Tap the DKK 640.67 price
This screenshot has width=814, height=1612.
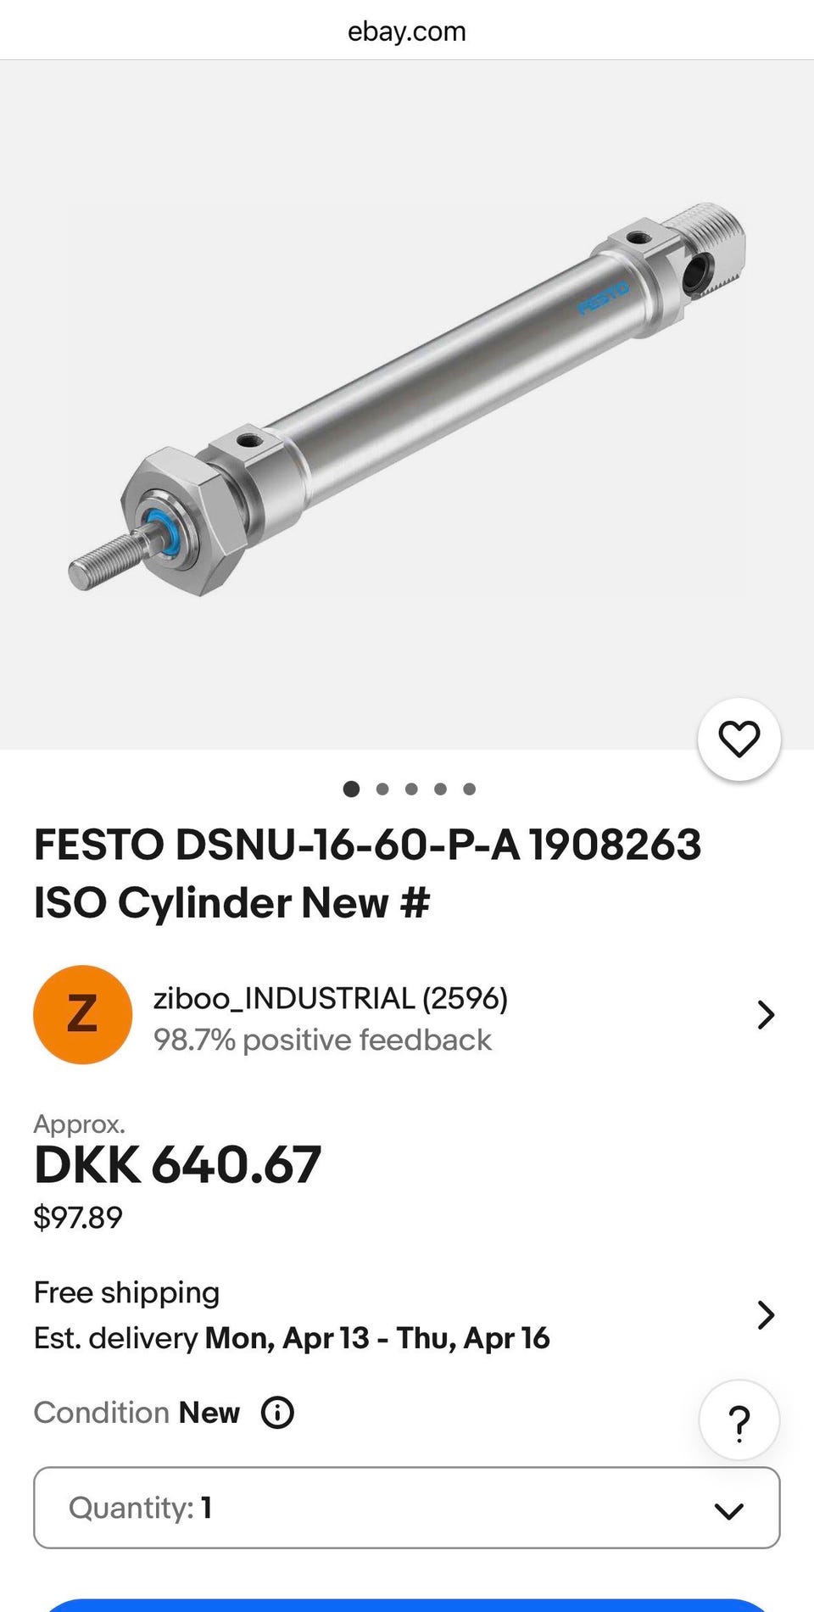[177, 1164]
